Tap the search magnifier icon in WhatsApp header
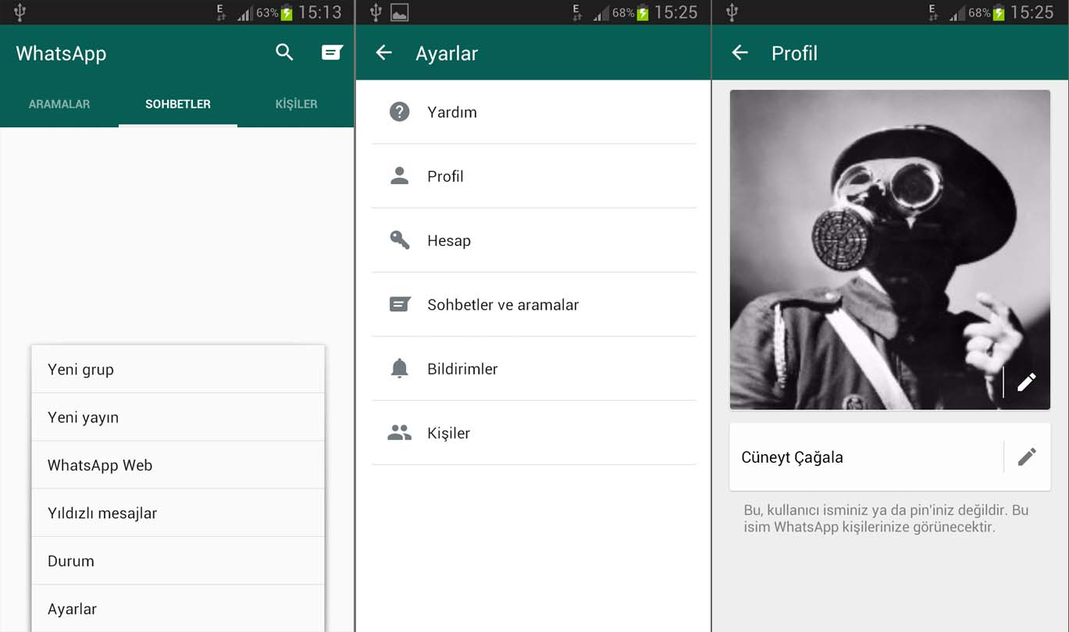The image size is (1069, 632). point(284,53)
